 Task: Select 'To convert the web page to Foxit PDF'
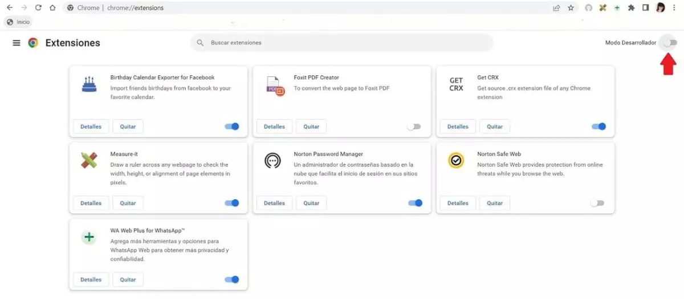[x=341, y=88]
